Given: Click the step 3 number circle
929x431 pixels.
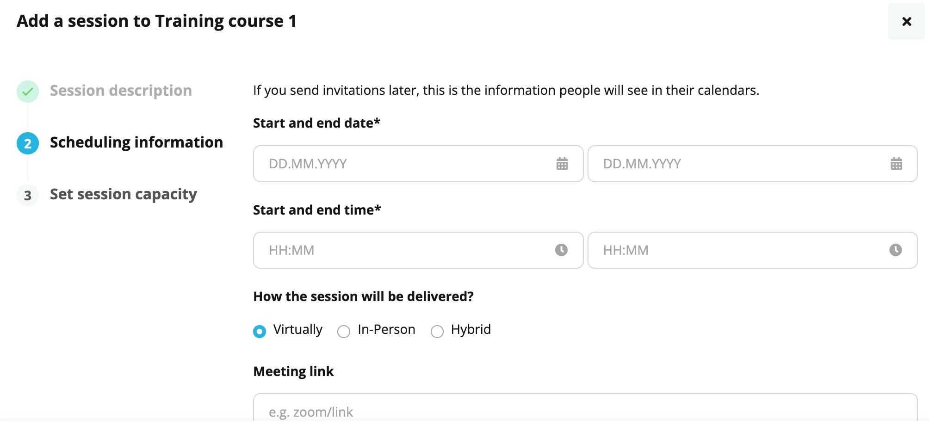Looking at the screenshot, I should (x=28, y=195).
